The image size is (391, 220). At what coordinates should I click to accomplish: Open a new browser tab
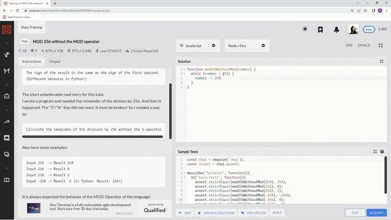[55, 4]
